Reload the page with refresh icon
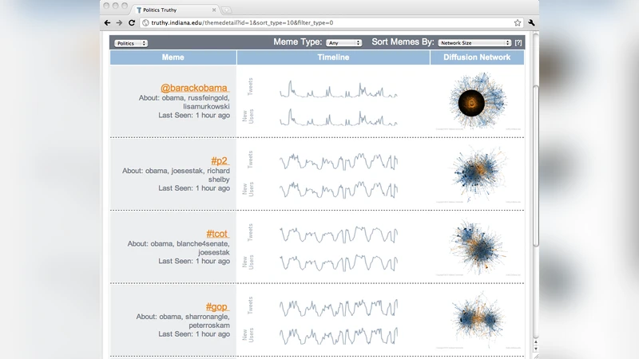The image size is (639, 359). 132,23
